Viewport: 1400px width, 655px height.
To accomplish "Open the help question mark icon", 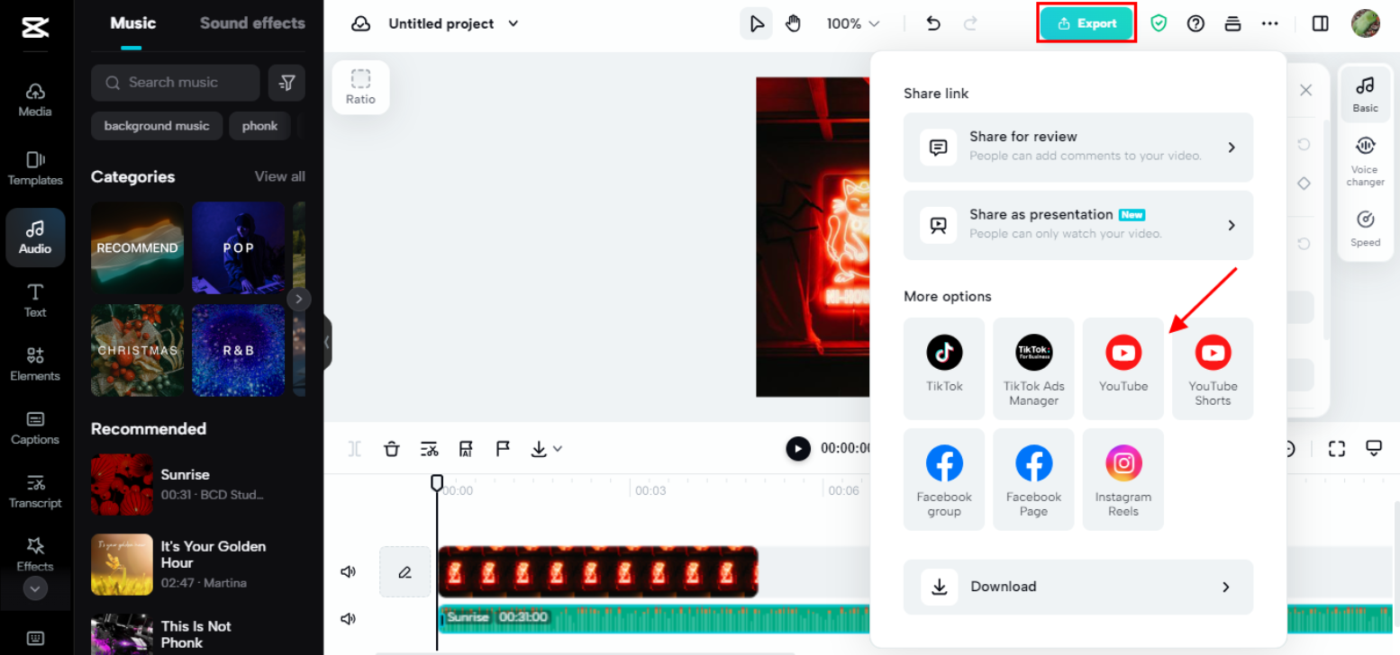I will pyautogui.click(x=1195, y=24).
